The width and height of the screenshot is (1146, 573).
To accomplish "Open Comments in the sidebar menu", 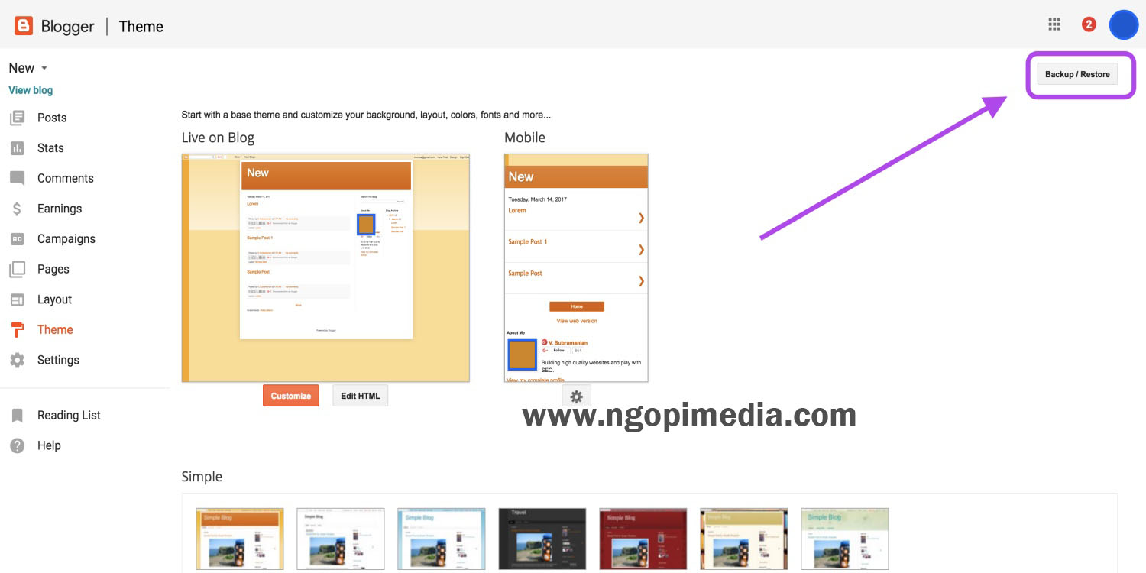I will [x=66, y=178].
